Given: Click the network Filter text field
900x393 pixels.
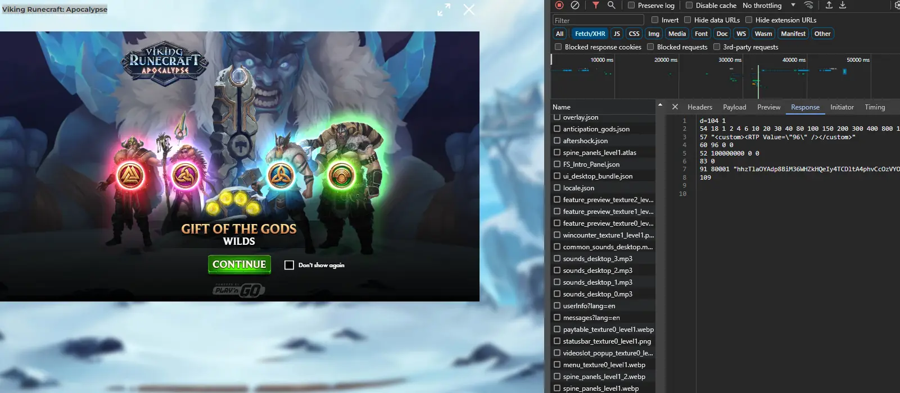Looking at the screenshot, I should coord(598,20).
